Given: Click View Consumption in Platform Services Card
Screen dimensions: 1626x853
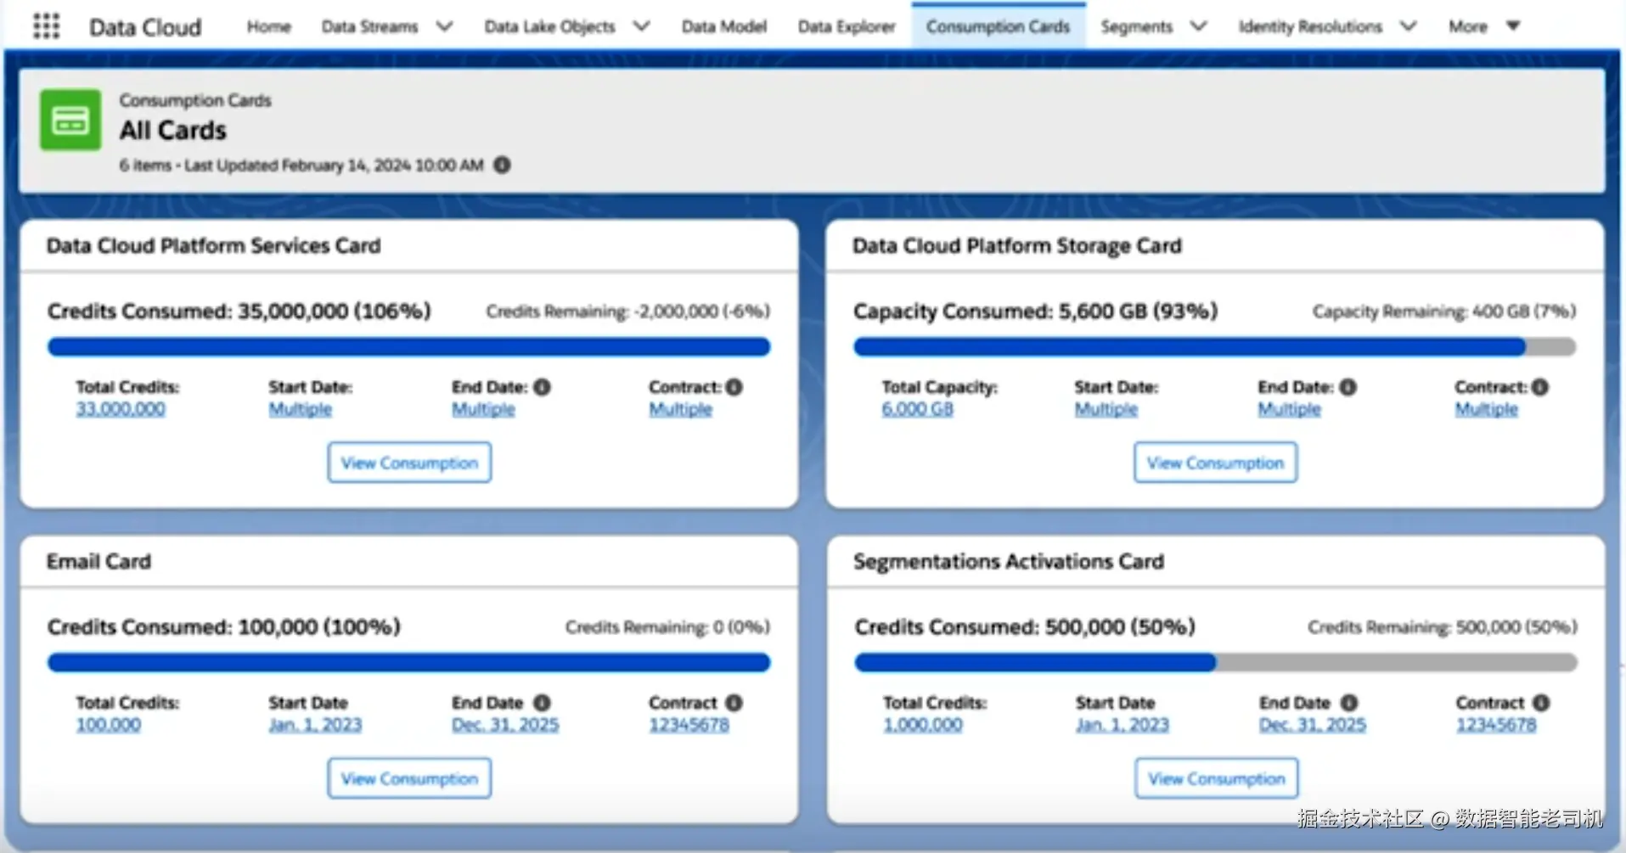Looking at the screenshot, I should [x=409, y=463].
